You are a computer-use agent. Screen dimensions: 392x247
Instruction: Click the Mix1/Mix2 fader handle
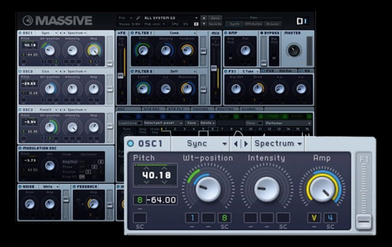click(214, 68)
